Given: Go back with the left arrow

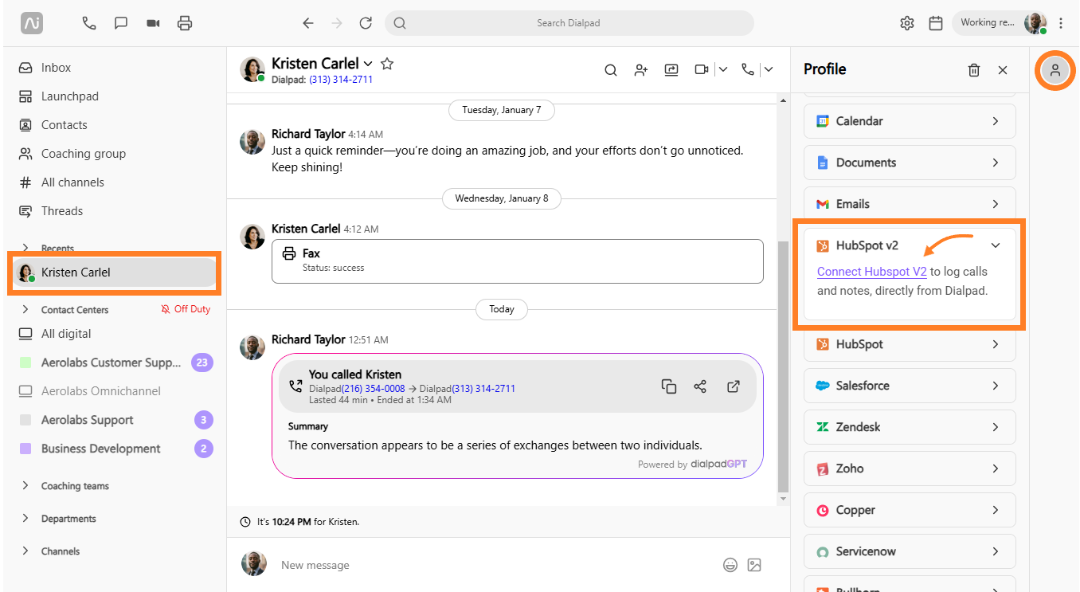Looking at the screenshot, I should pos(308,23).
